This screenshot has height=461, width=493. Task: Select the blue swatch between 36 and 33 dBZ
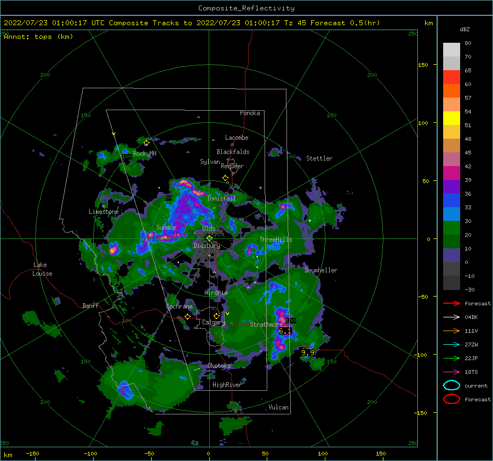pos(451,201)
